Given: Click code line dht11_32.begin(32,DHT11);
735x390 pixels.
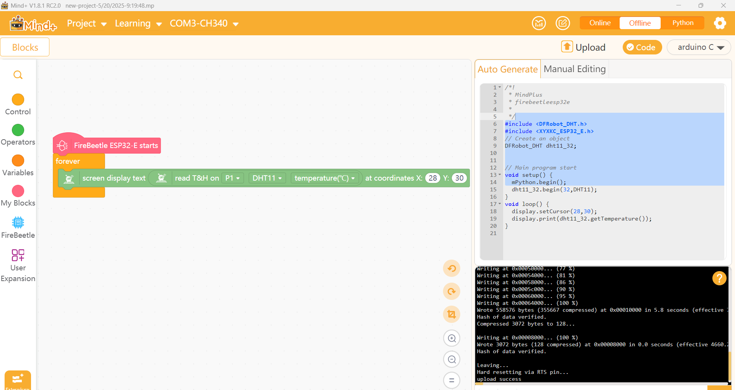Looking at the screenshot, I should (x=554, y=189).
